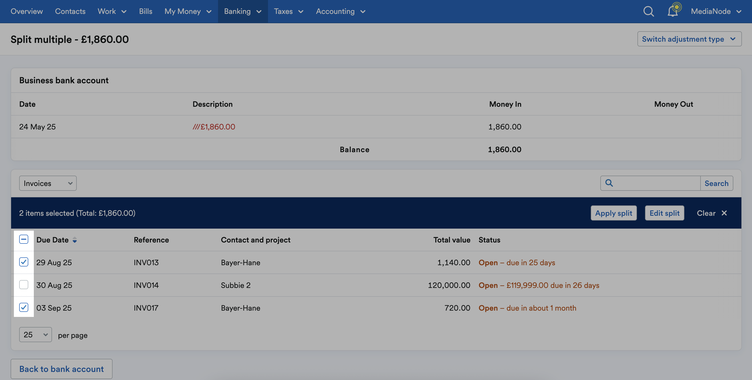The image size is (752, 380).
Task: Select the INV013 reference cell
Action: coord(146,262)
